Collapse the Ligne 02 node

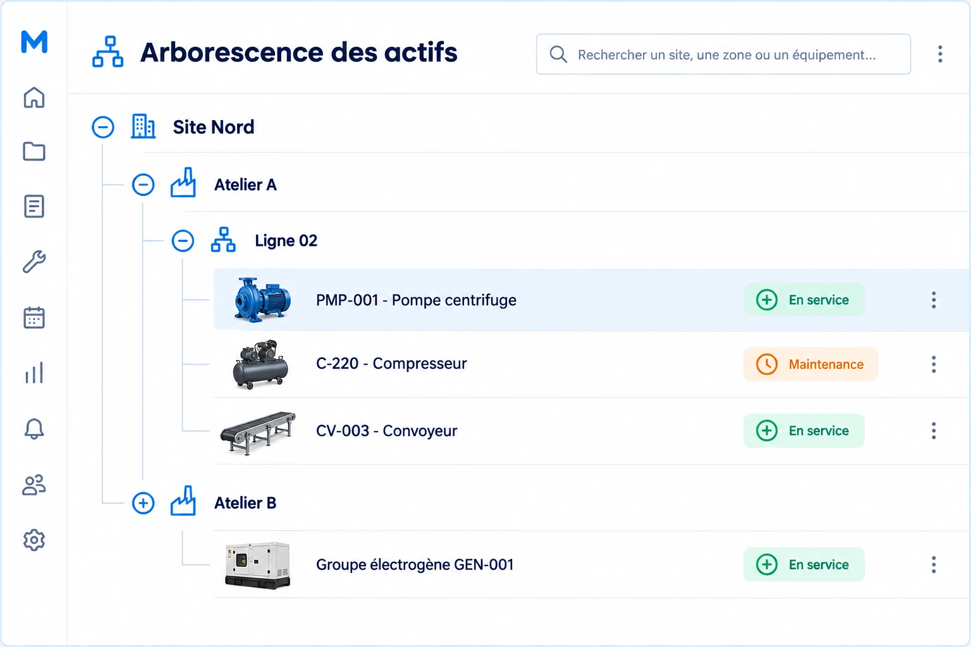click(x=183, y=241)
